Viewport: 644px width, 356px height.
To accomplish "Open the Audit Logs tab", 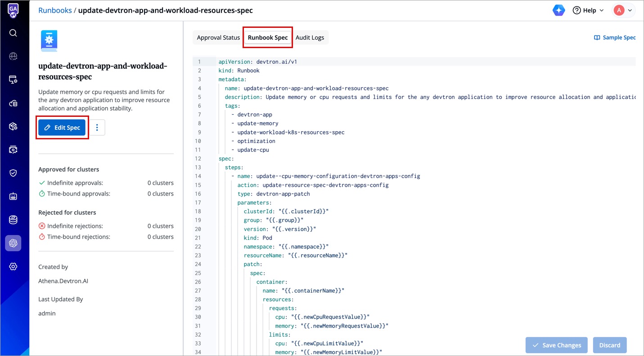I will pos(310,37).
